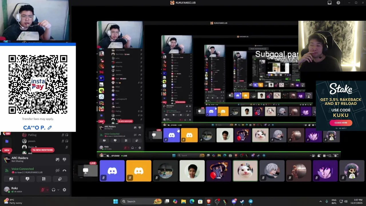Open the Activities launcher icon
This screenshot has width=366, height=206.
(44, 179)
